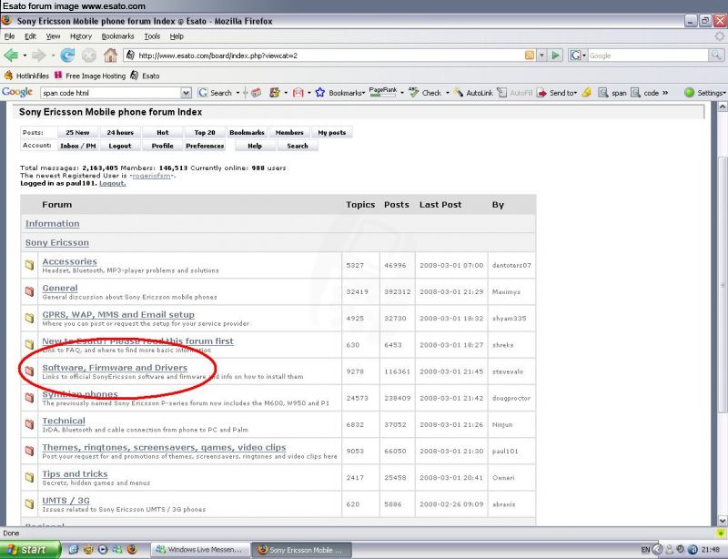Open the UMTS / 3G forum

click(x=66, y=501)
